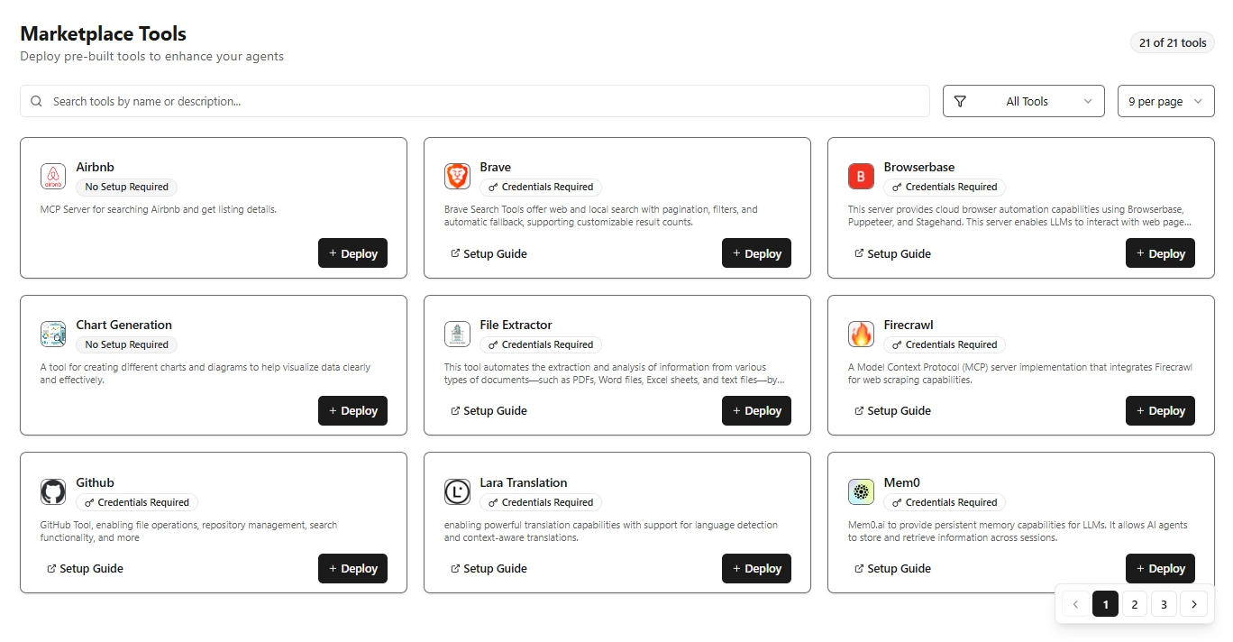Viewport: 1233px width, 642px height.
Task: Click the Github octocat logo
Action: click(53, 491)
